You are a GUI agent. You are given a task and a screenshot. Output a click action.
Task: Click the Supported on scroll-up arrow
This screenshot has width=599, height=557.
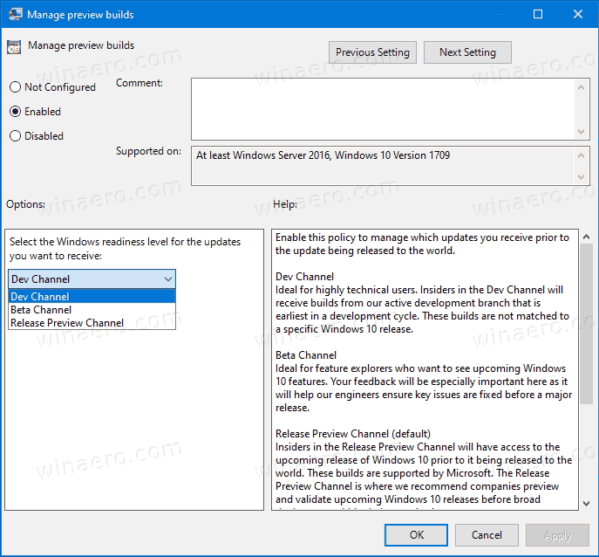(581, 155)
